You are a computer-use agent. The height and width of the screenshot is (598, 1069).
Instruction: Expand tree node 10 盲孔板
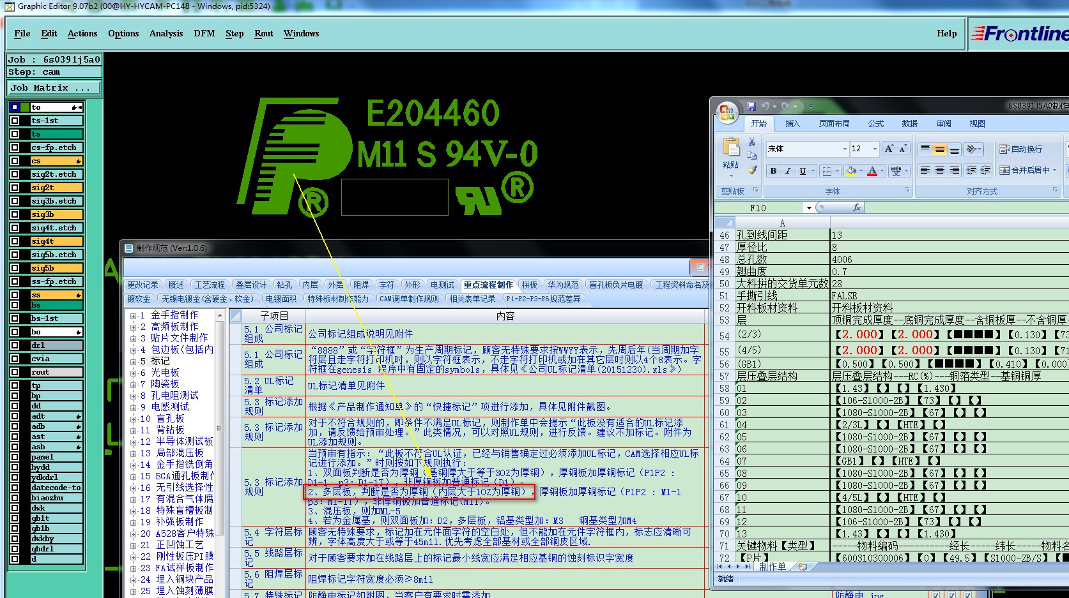(133, 419)
